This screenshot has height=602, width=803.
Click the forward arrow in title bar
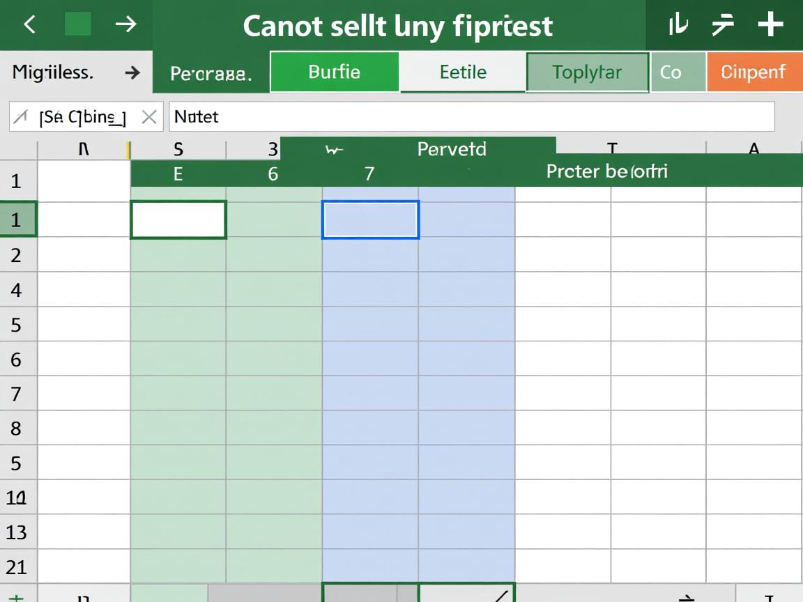pyautogui.click(x=126, y=25)
